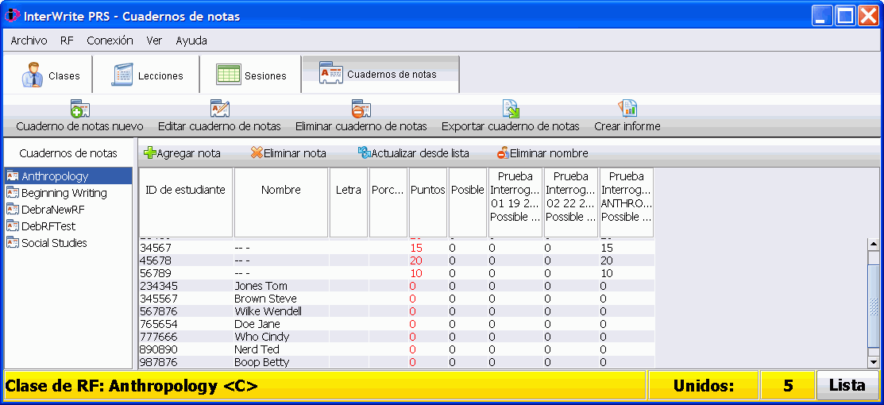Click the Crear informe label
The image size is (884, 405).
627,126
